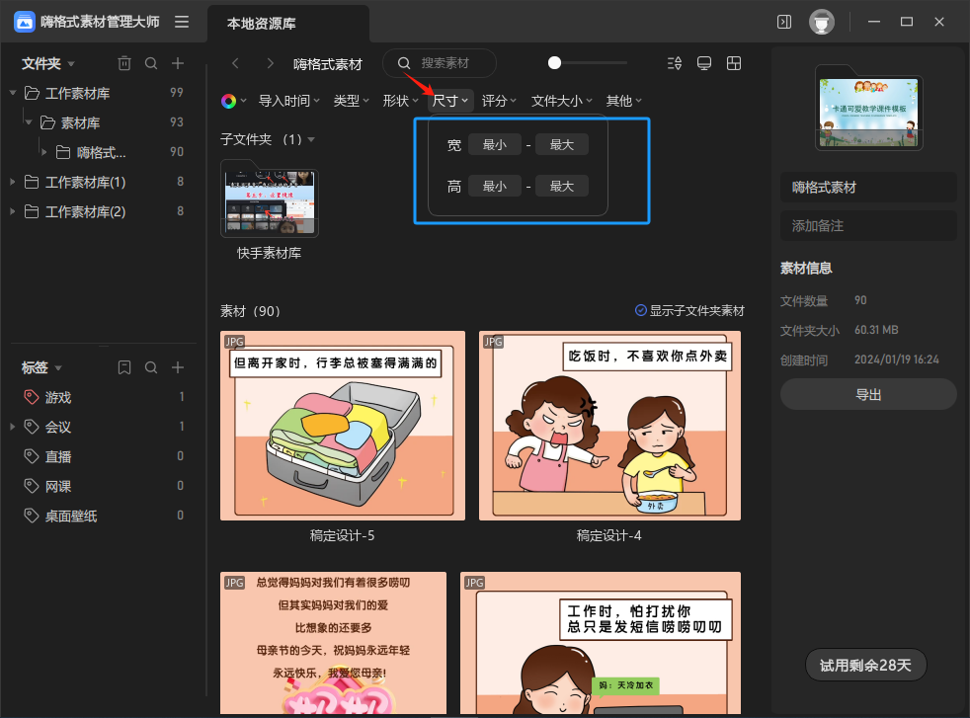This screenshot has width=970, height=718.
Task: Open the 快手素材库 subfolder thumbnail
Action: click(270, 199)
